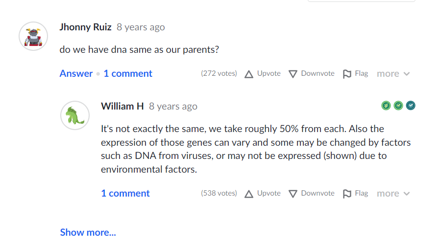Expand 'more' options on Jhonny's question
Image resolution: width=438 pixels, height=245 pixels.
tap(393, 74)
